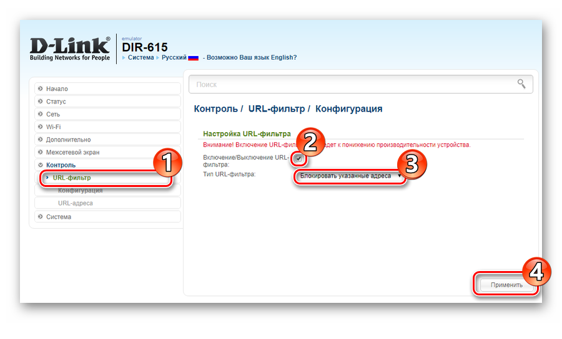Viewport: 562px width, 339px height.
Task: Collapse the Контроль menu section
Action: [x=107, y=165]
